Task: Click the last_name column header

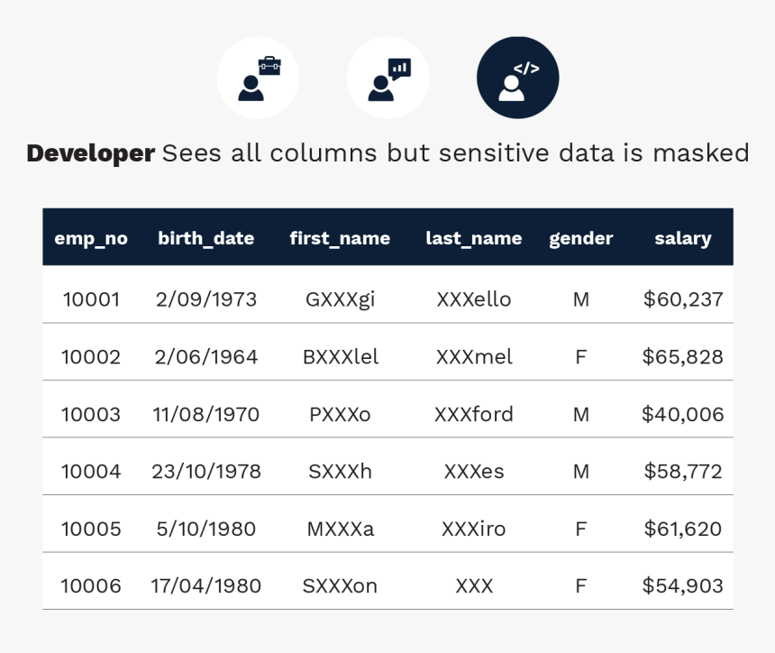Action: [473, 238]
